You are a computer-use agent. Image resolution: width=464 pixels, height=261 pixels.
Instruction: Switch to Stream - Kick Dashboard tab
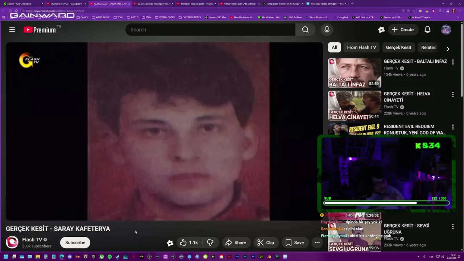(22, 4)
